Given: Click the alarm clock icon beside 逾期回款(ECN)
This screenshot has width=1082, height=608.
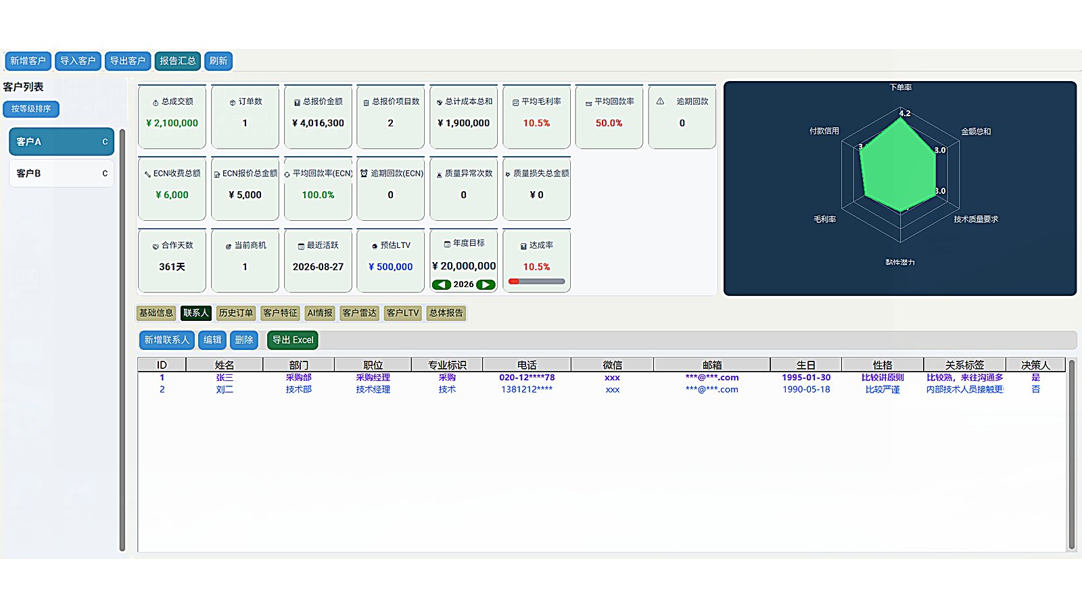Looking at the screenshot, I should point(364,174).
